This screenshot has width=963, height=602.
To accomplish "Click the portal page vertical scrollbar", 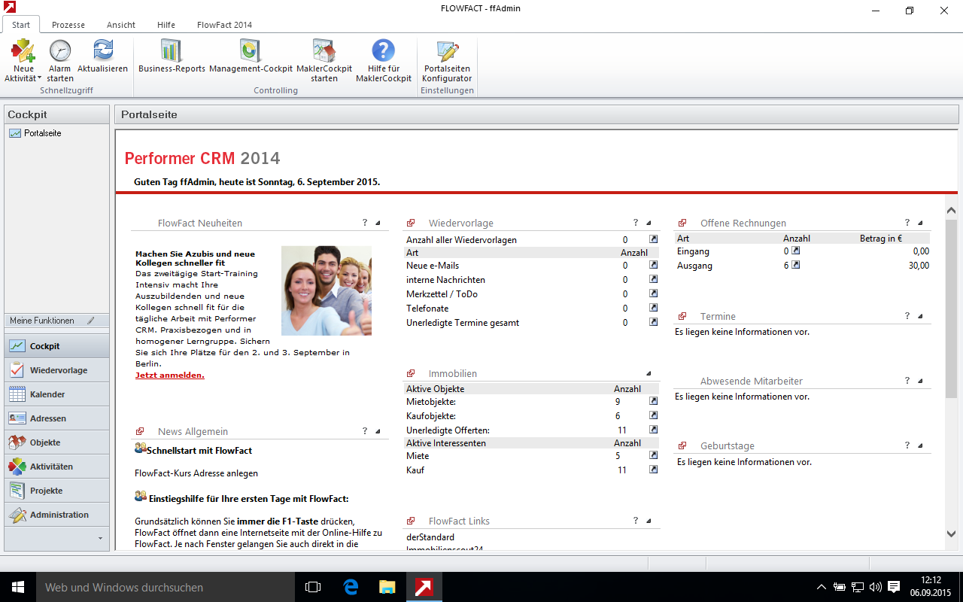I will coord(951,301).
